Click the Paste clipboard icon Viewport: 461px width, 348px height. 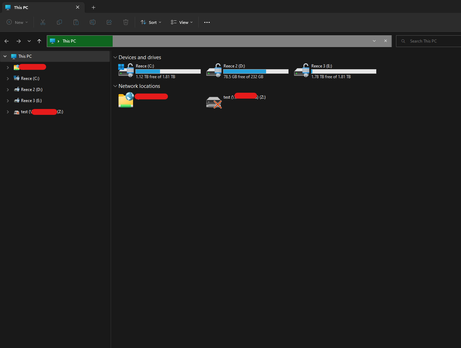tap(76, 22)
